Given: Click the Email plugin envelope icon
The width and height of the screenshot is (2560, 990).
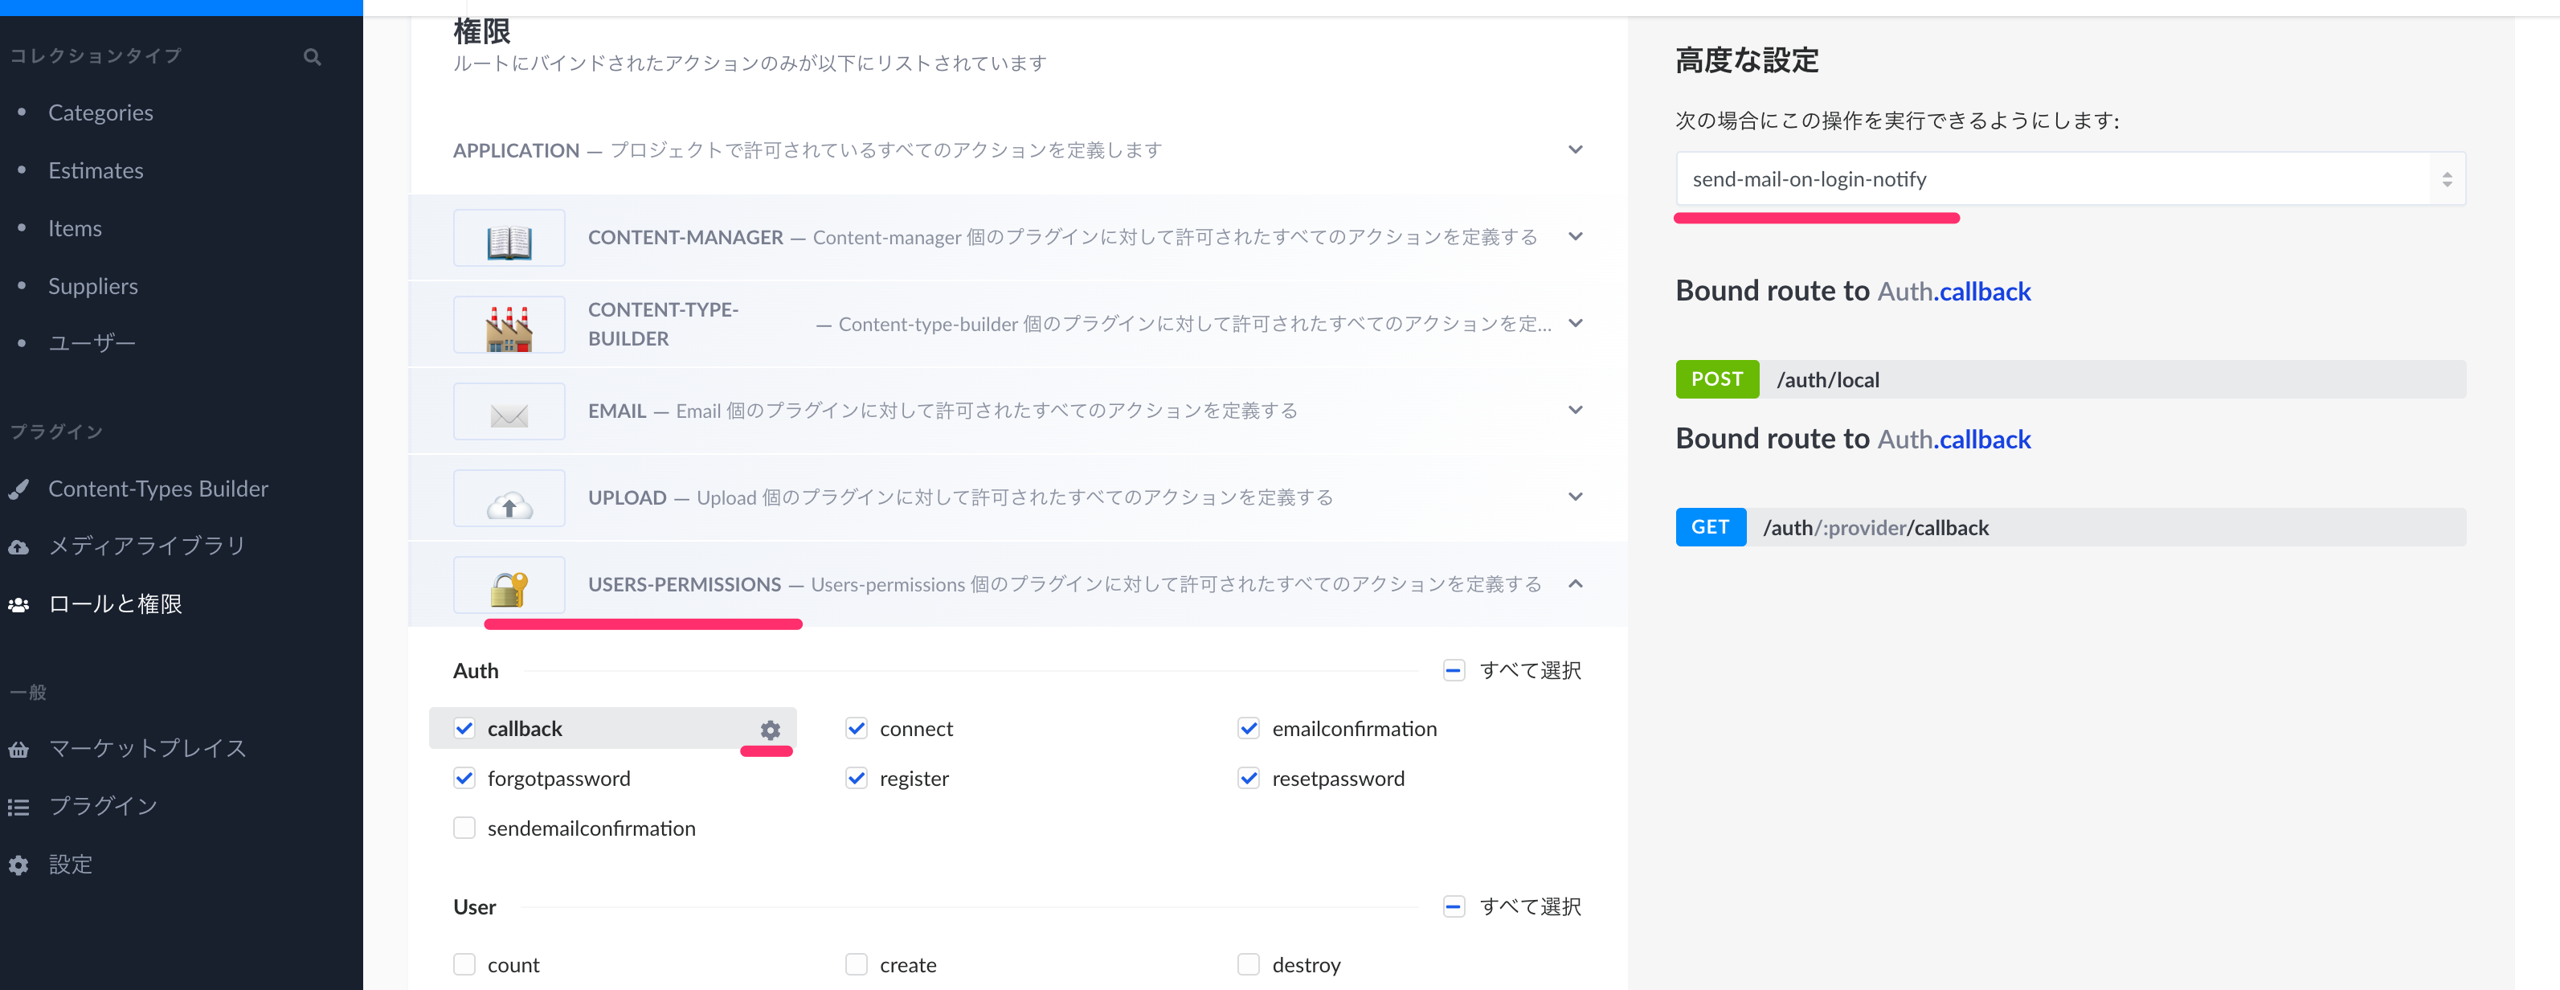Looking at the screenshot, I should tap(508, 411).
